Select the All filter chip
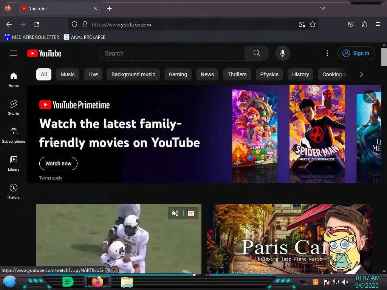 [x=44, y=74]
